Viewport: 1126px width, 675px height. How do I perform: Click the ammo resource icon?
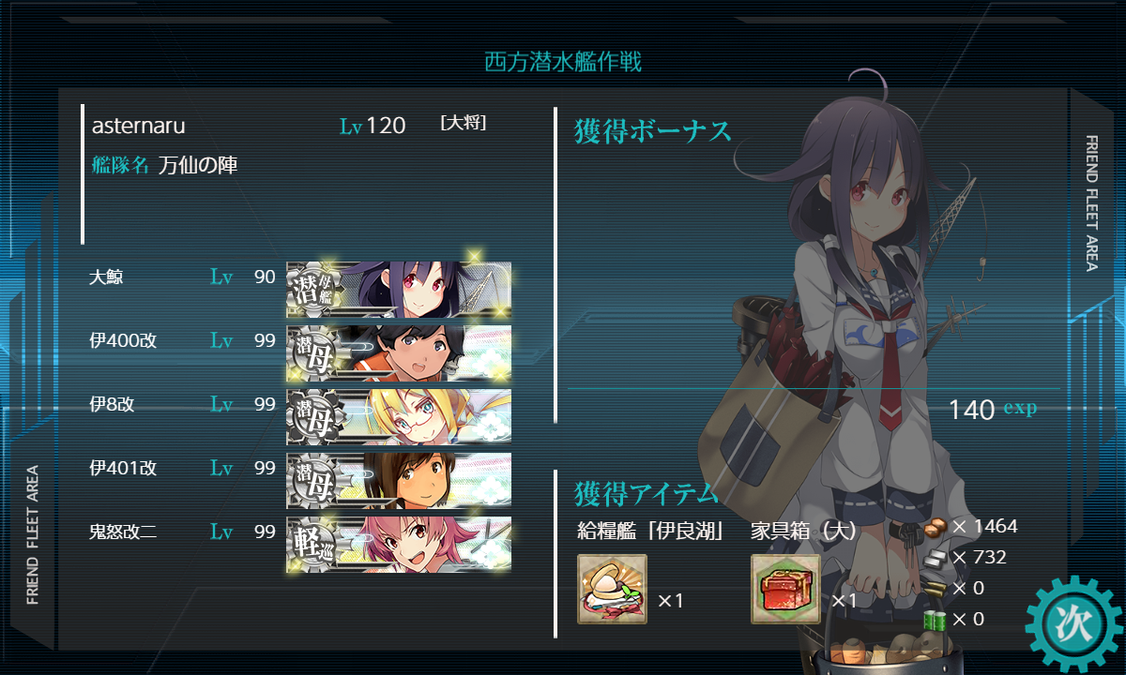(x=936, y=588)
